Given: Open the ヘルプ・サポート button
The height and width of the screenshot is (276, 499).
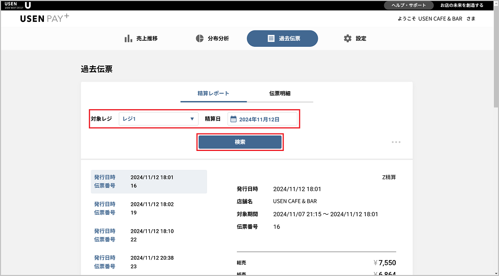Looking at the screenshot, I should click(x=405, y=5).
